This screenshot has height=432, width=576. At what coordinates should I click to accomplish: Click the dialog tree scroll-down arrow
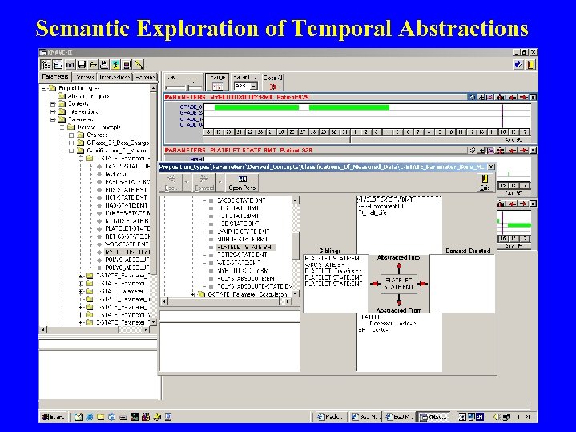[x=296, y=294]
